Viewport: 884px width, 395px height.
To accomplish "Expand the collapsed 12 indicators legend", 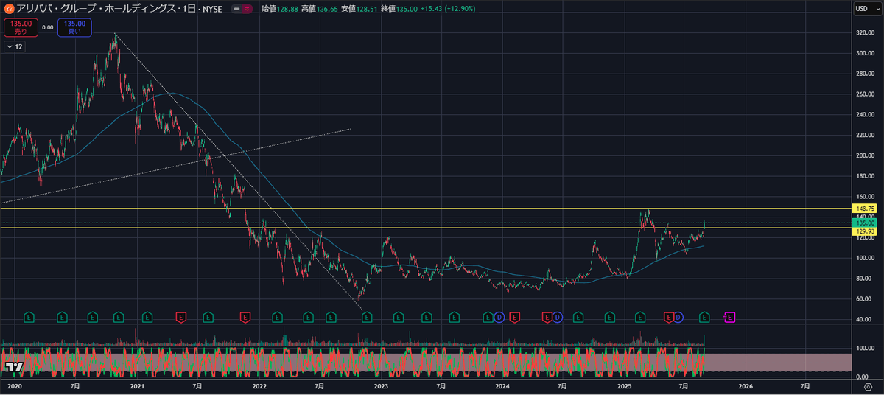I will pyautogui.click(x=15, y=46).
